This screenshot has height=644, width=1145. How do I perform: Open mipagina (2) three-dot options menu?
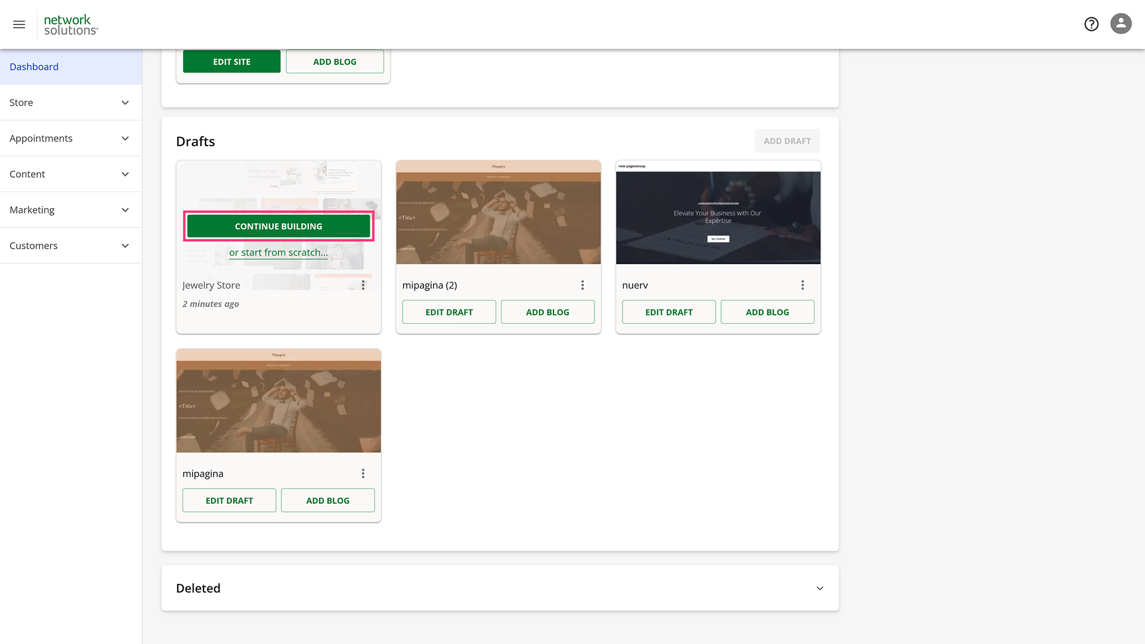pos(583,285)
